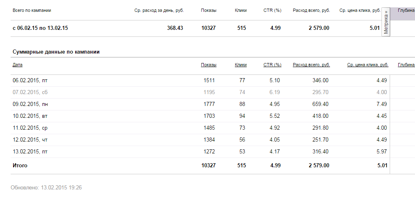
Task: Click the Итого totals row label
Action: [x=20, y=166]
